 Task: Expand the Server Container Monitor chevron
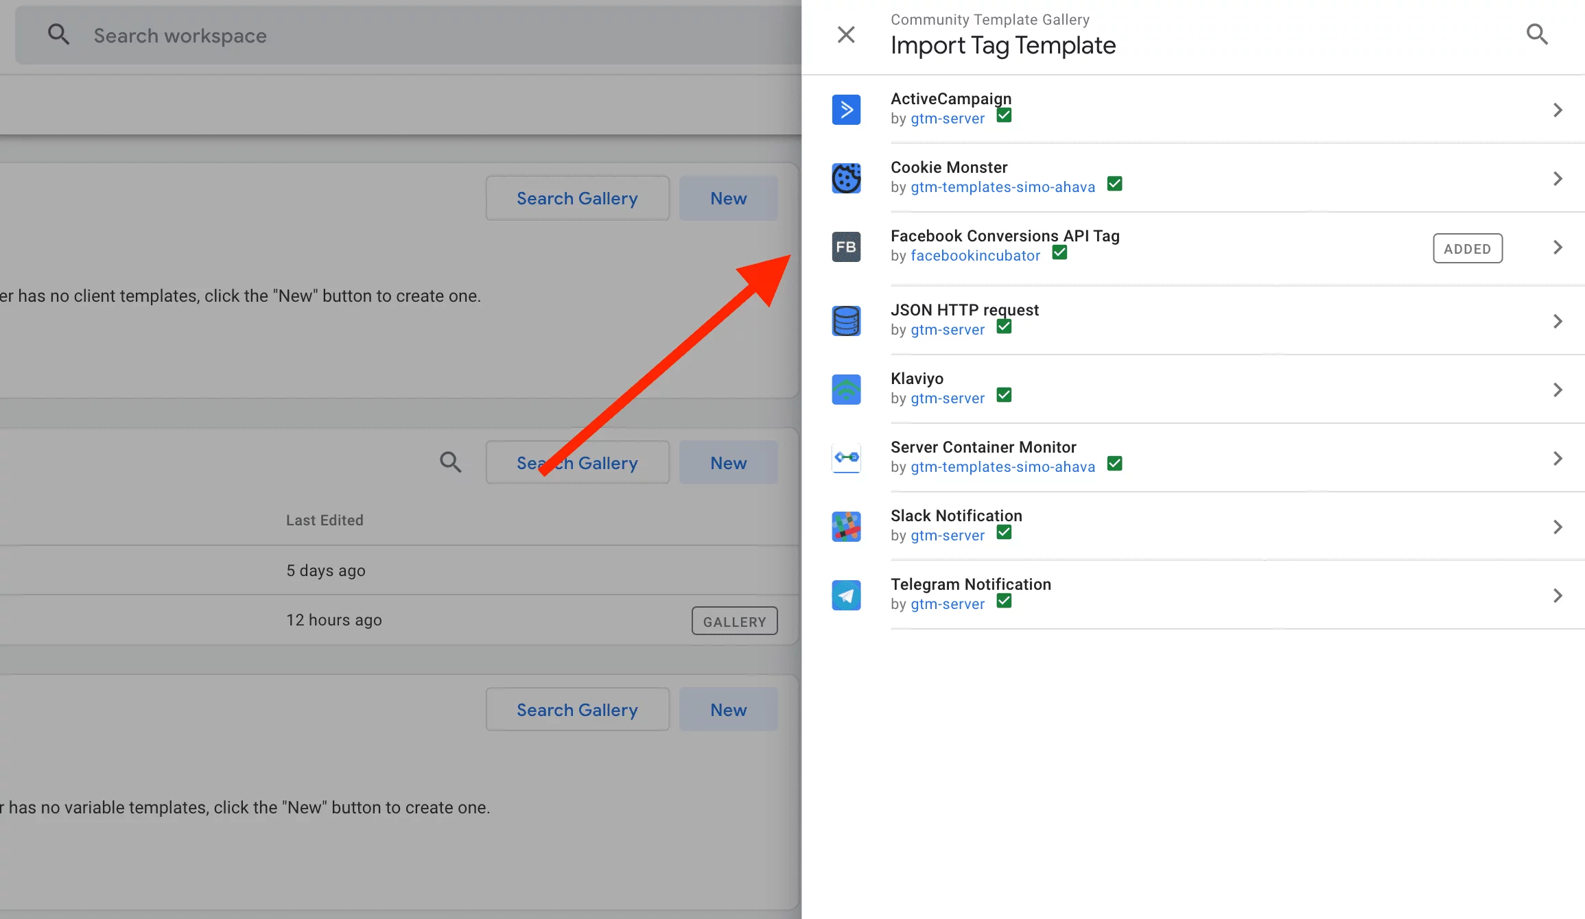coord(1558,458)
